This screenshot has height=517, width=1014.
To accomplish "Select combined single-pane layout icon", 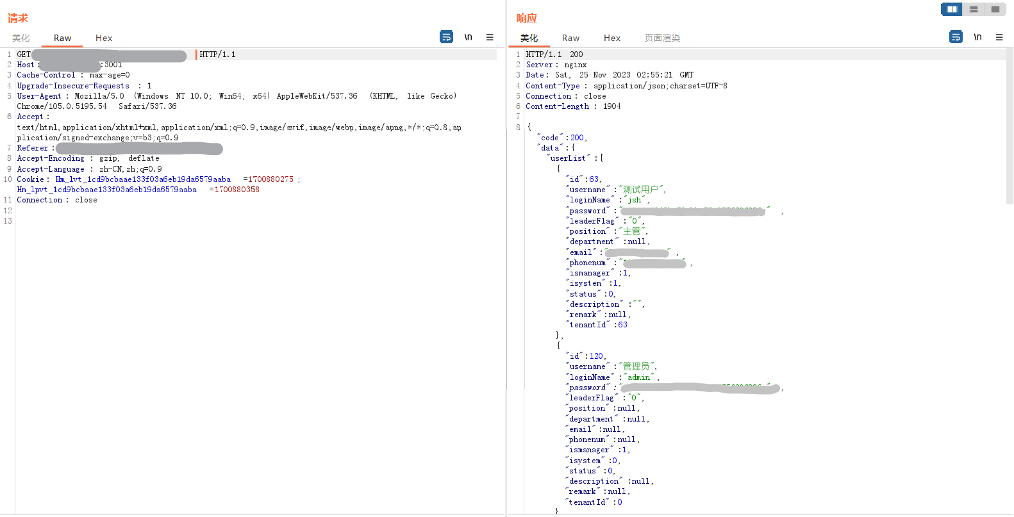I will tap(995, 9).
